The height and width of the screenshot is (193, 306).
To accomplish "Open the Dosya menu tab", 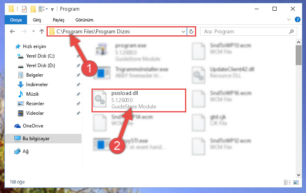I will (16, 20).
